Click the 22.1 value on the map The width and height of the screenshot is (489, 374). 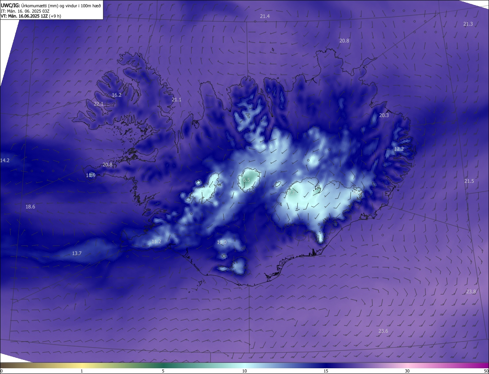pos(99,104)
